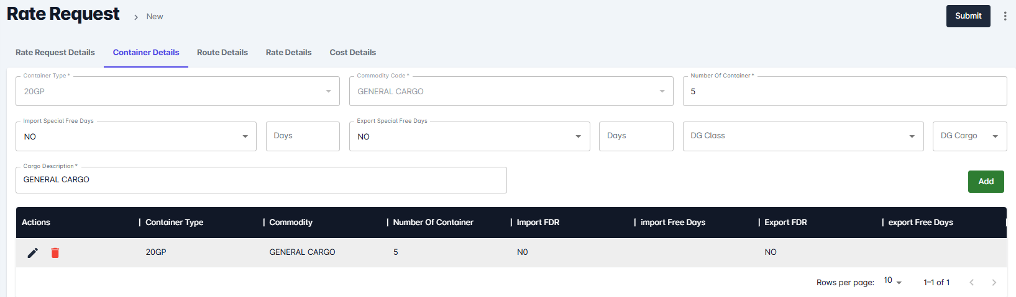
Task: Open the Commodity Code dropdown
Action: [511, 91]
